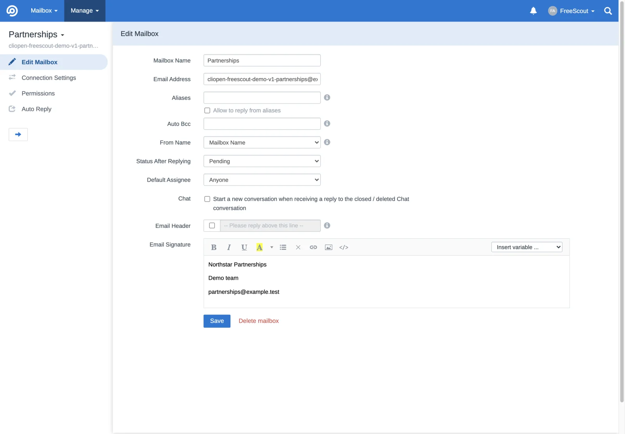Open the Default Assignee dropdown
The image size is (625, 434).
point(262,180)
